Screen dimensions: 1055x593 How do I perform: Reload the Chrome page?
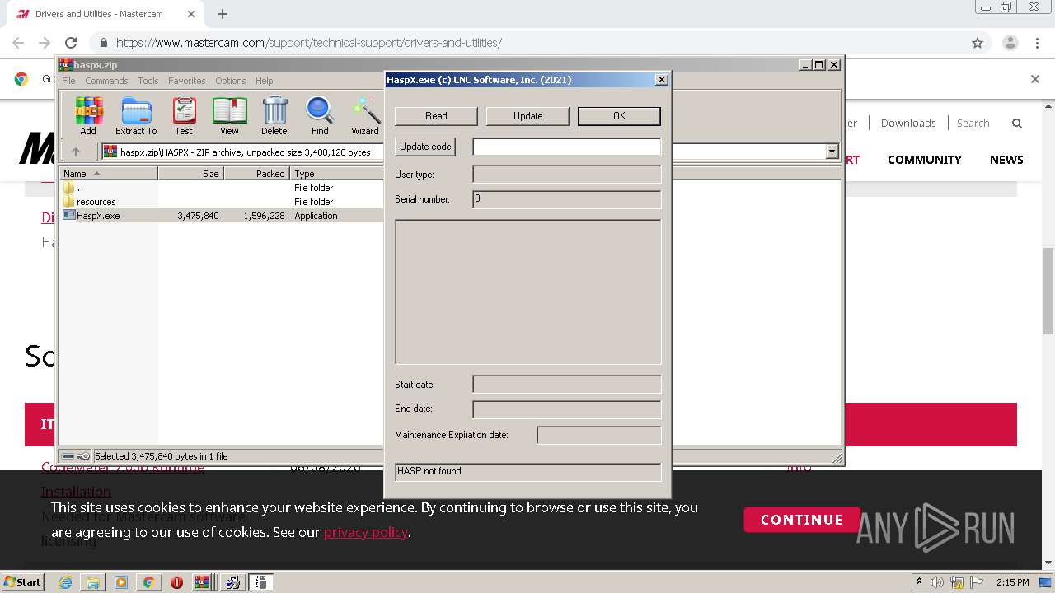[71, 43]
